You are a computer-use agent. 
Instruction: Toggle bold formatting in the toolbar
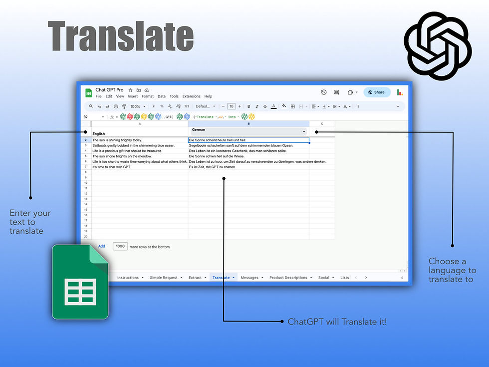(x=248, y=106)
